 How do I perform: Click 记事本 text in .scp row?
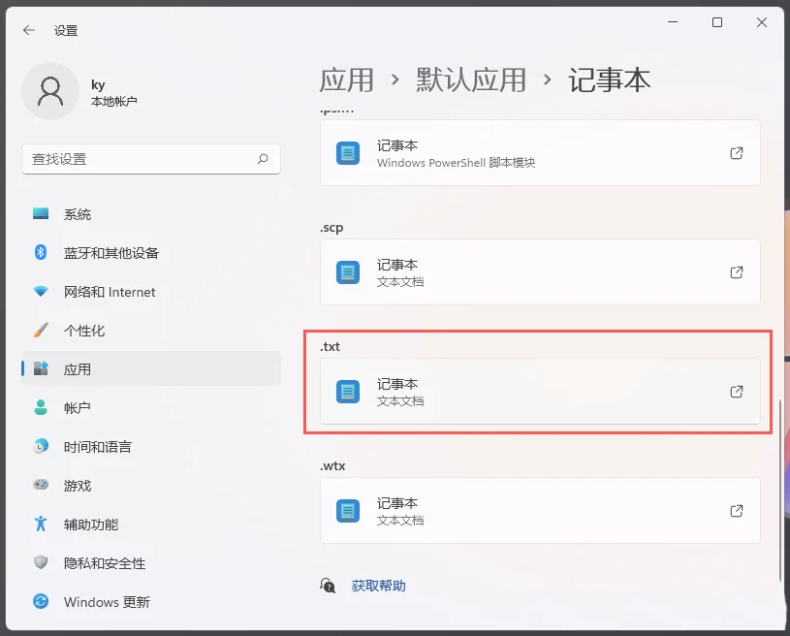[x=397, y=265]
